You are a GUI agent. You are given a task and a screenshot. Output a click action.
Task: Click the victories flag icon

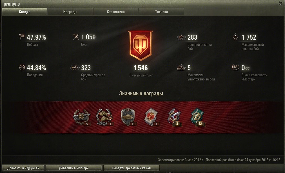click(x=22, y=37)
